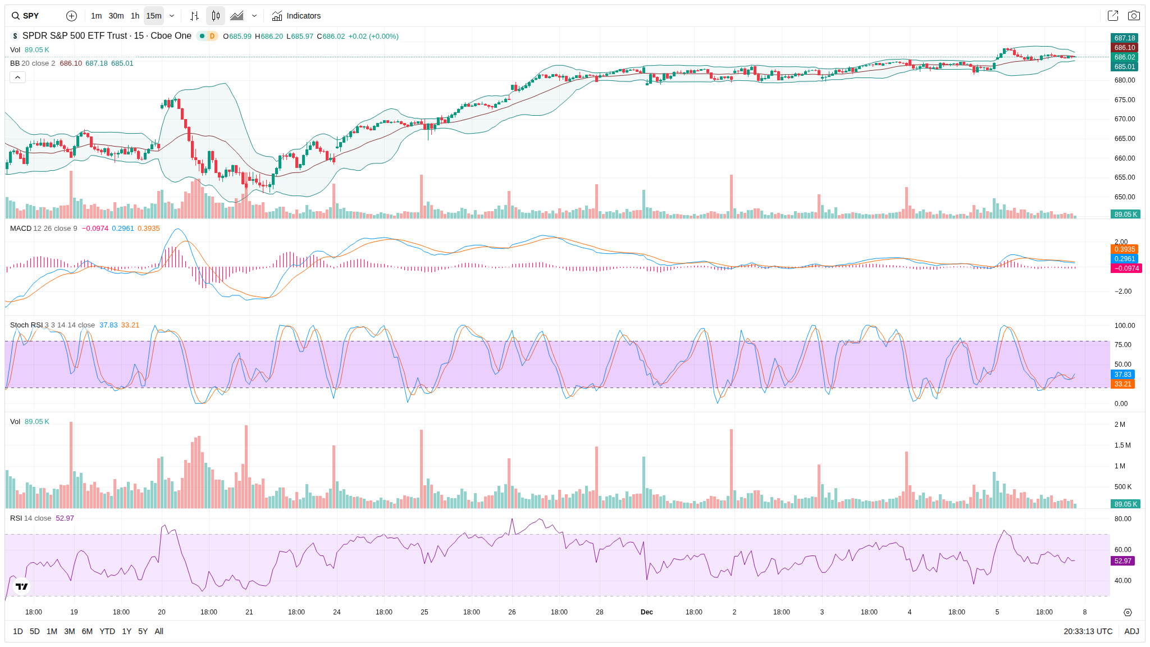Click the add symbol plus icon
This screenshot has width=1150, height=647.
[71, 16]
